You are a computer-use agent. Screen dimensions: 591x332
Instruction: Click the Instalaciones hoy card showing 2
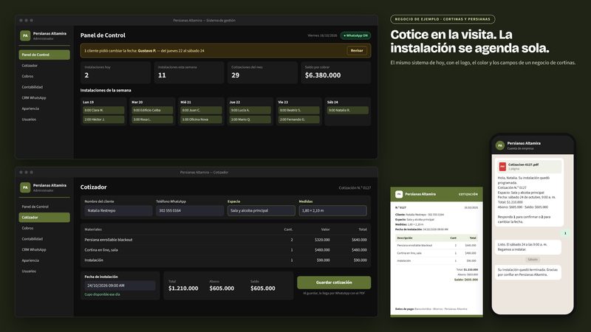pyautogui.click(x=115, y=72)
